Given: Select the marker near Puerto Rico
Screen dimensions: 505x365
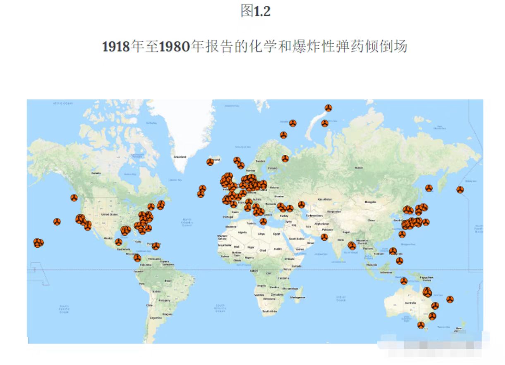Looking at the screenshot, I should [156, 246].
